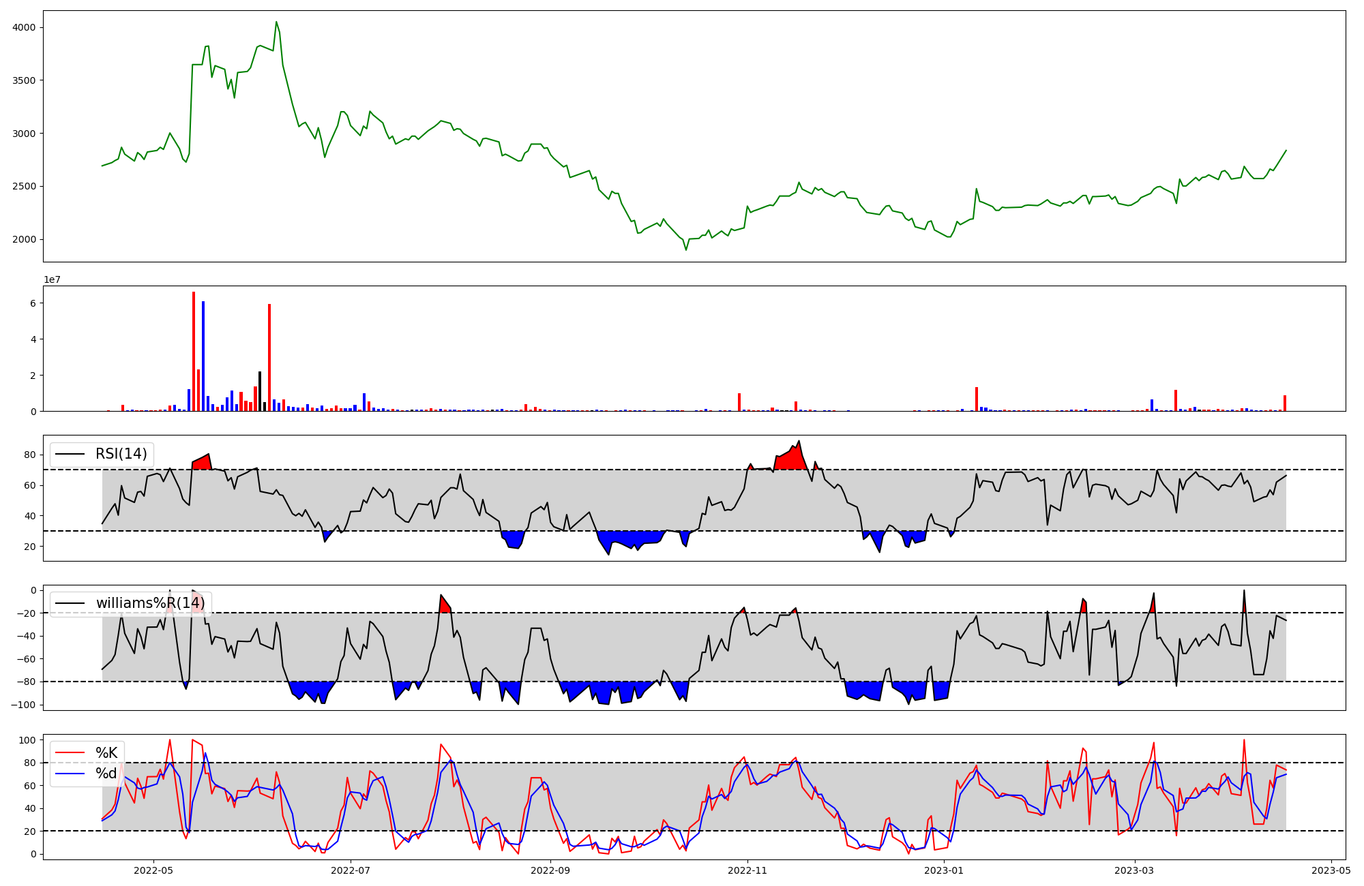Click the 2023-01 date label
Image resolution: width=1364 pixels, height=886 pixels.
[x=945, y=870]
